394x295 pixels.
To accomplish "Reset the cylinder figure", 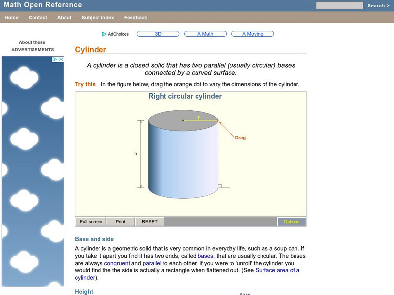I will pyautogui.click(x=150, y=222).
